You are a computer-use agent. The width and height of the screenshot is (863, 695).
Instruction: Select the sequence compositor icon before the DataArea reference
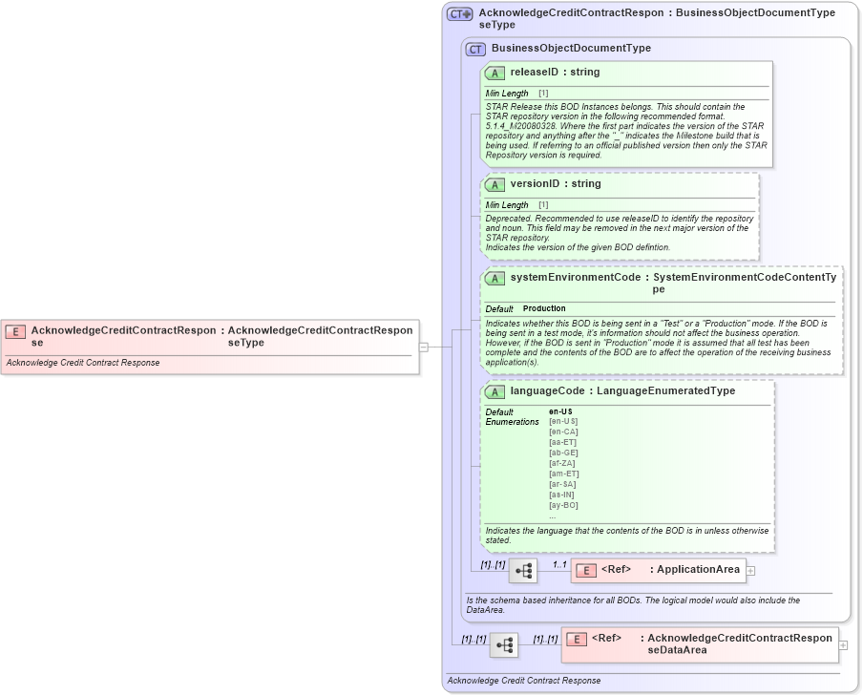pos(504,644)
